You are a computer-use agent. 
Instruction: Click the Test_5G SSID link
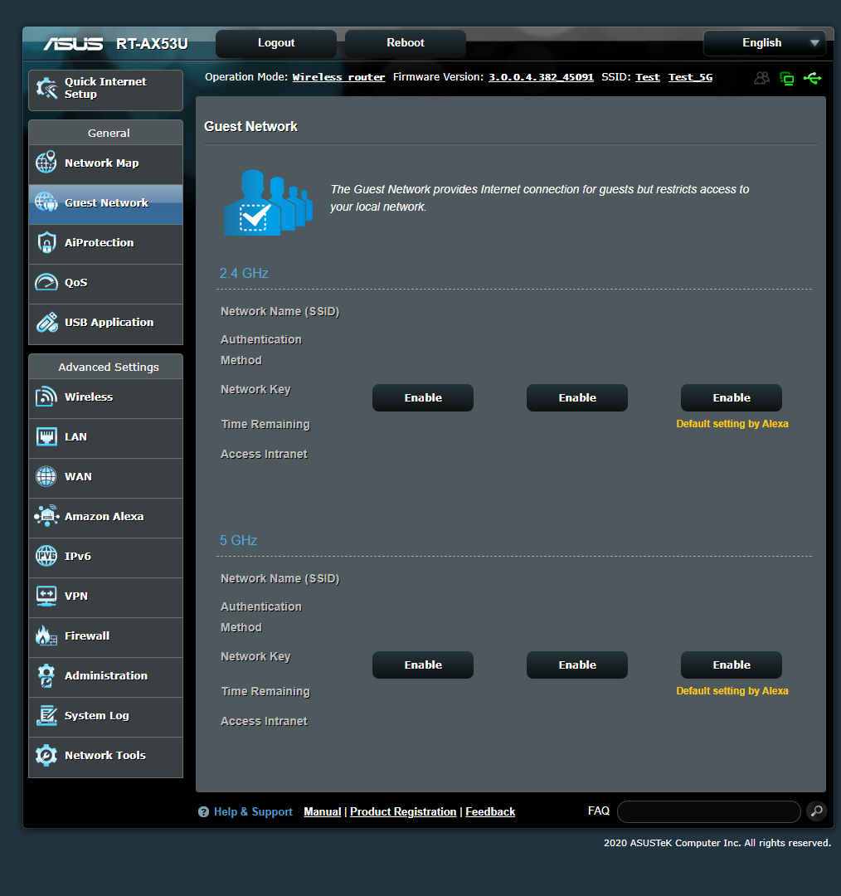(690, 77)
